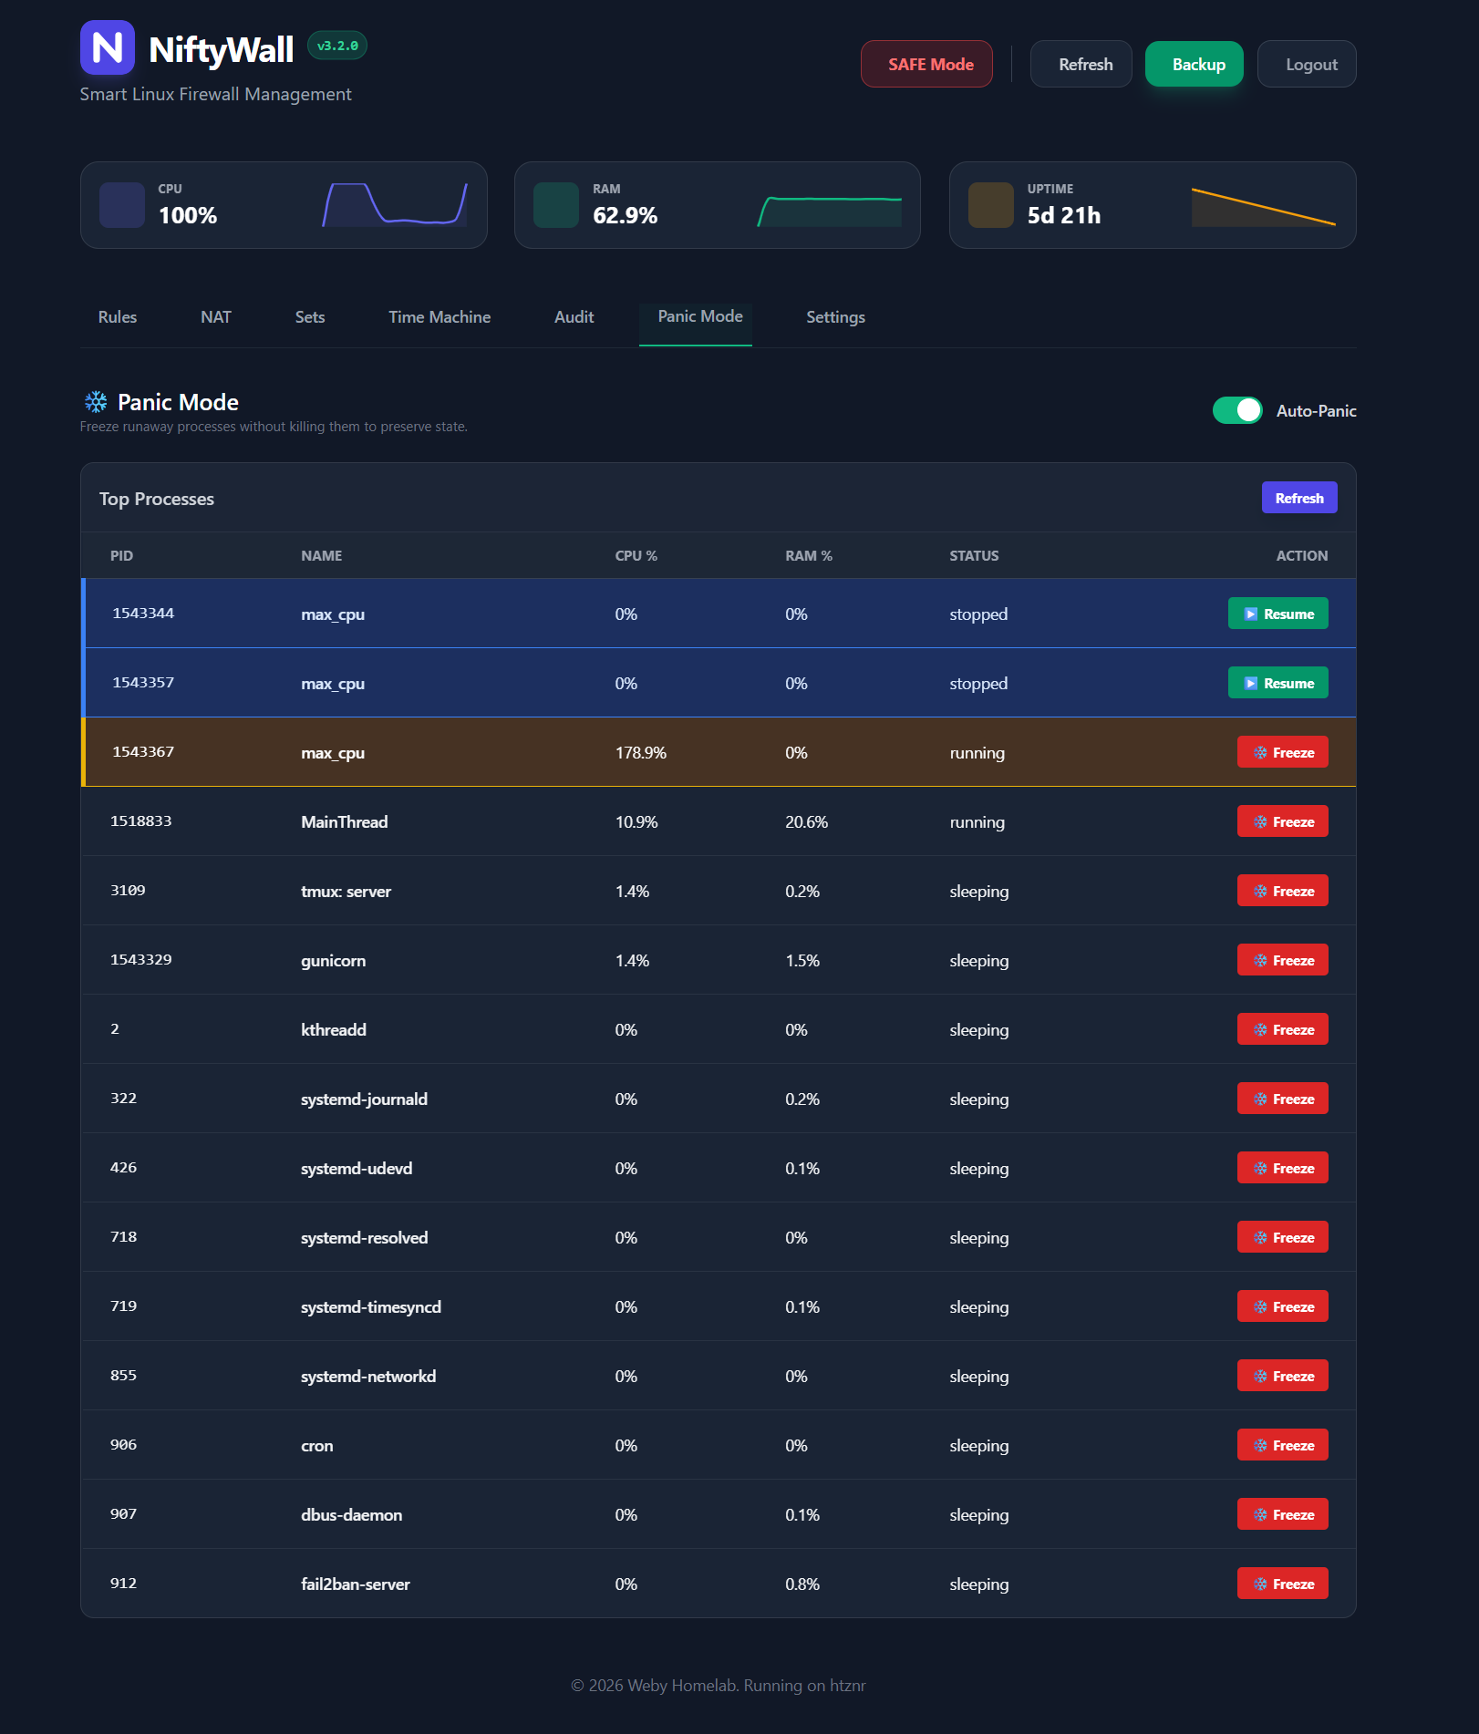
Task: Click the NAME column header
Action: 322,555
